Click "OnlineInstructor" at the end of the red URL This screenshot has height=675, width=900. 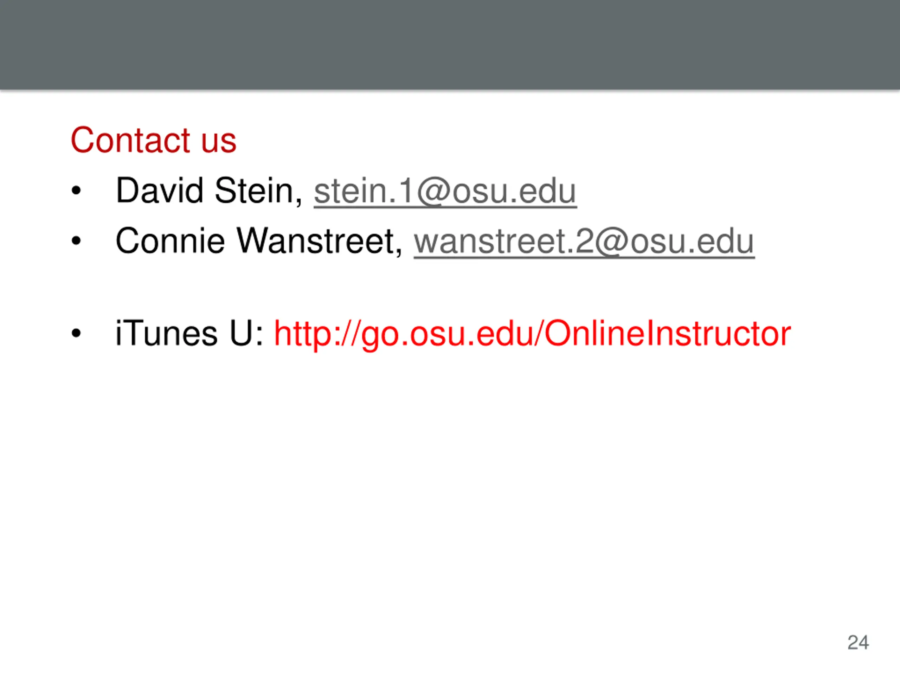(x=668, y=334)
